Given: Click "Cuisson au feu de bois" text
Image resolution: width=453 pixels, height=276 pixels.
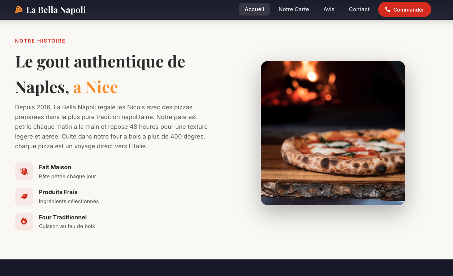Looking at the screenshot, I should [x=67, y=226].
